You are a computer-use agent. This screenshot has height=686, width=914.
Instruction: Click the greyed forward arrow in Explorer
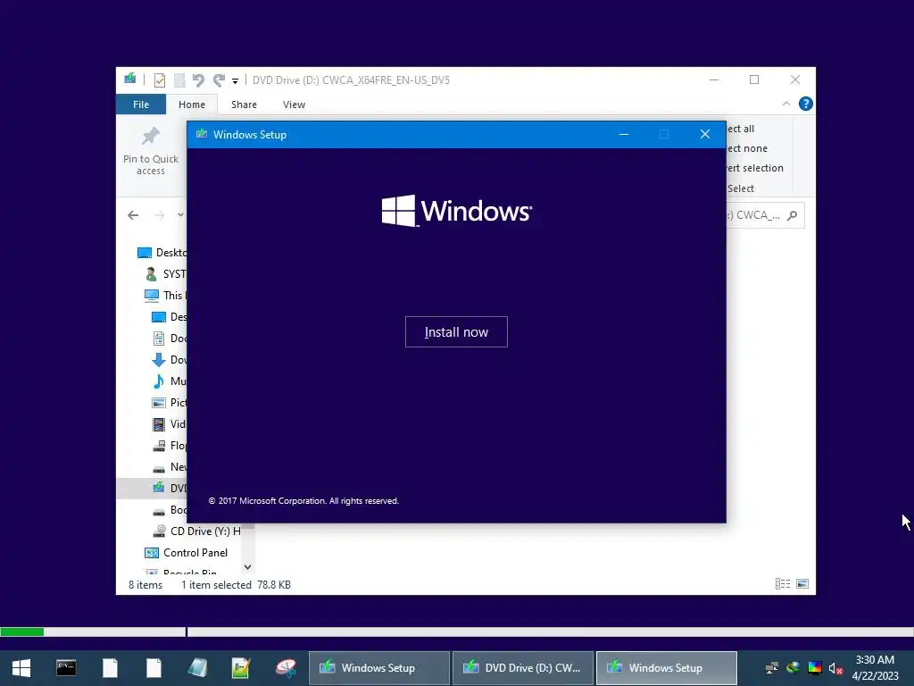click(159, 215)
